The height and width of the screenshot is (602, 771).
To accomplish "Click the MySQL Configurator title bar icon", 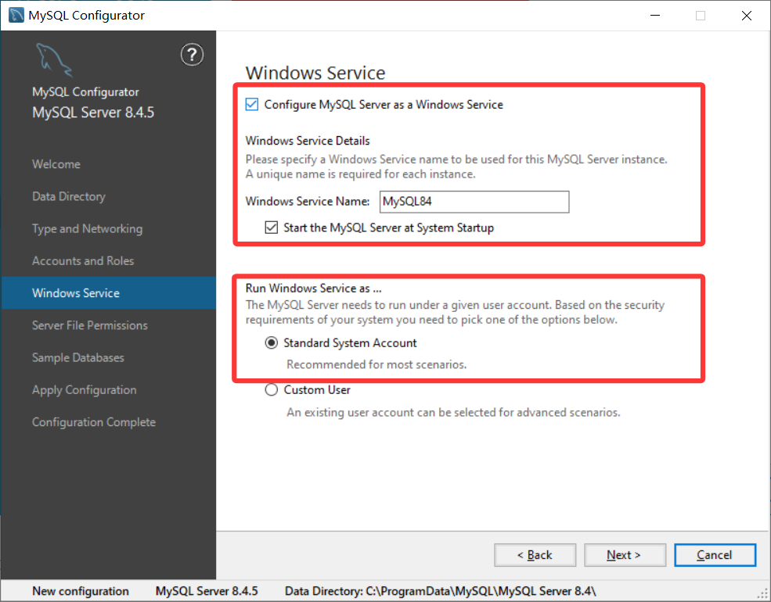I will tap(16, 15).
